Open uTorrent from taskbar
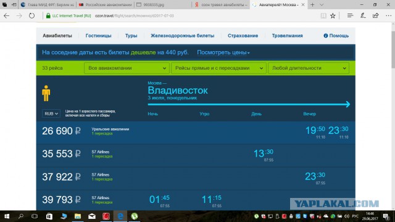 (x=135, y=216)
